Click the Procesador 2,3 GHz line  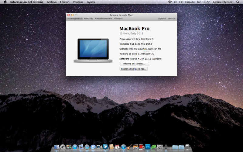(x=136, y=39)
